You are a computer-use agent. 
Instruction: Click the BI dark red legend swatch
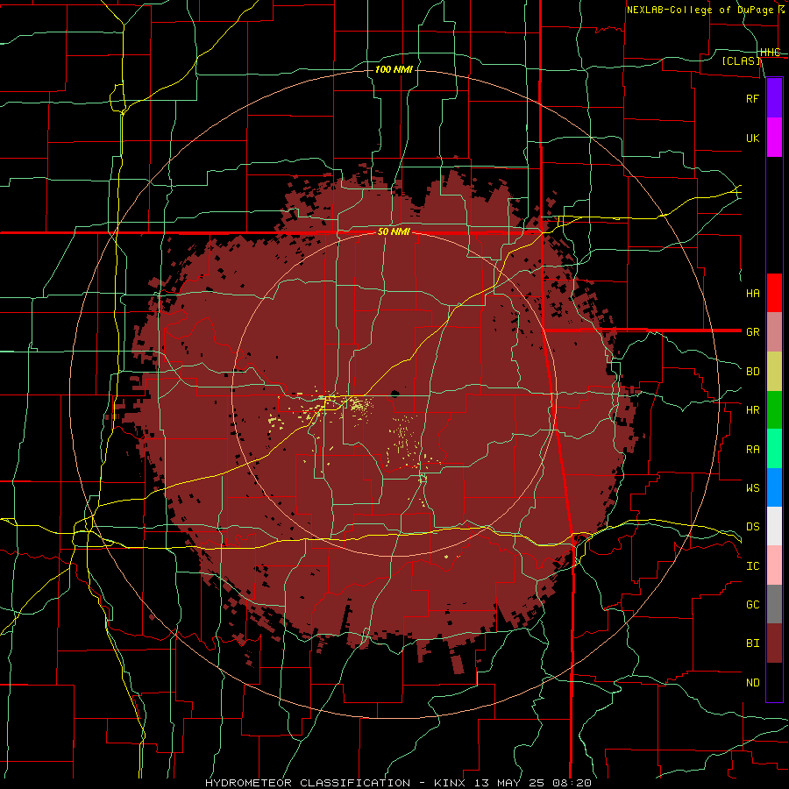[774, 643]
